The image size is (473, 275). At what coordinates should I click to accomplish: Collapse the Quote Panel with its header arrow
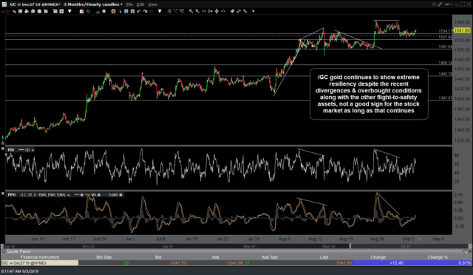[4, 251]
